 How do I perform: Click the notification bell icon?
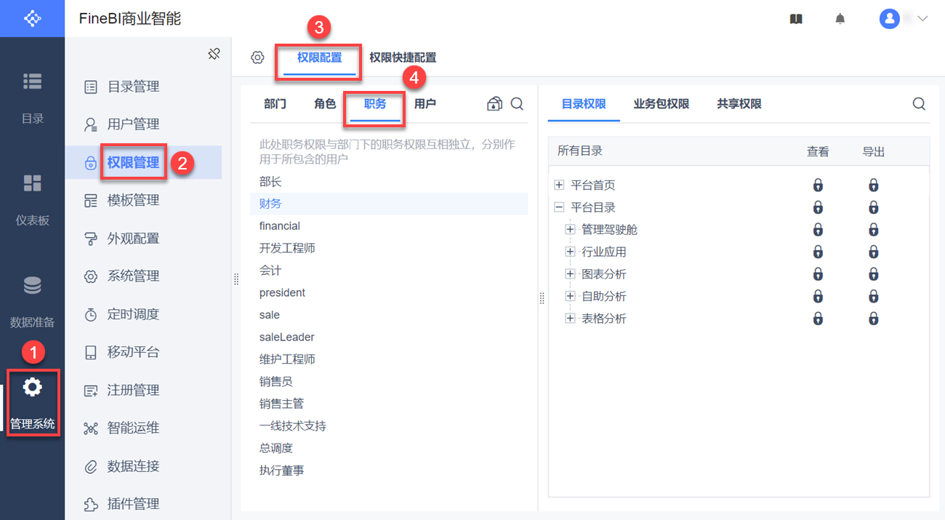click(840, 19)
